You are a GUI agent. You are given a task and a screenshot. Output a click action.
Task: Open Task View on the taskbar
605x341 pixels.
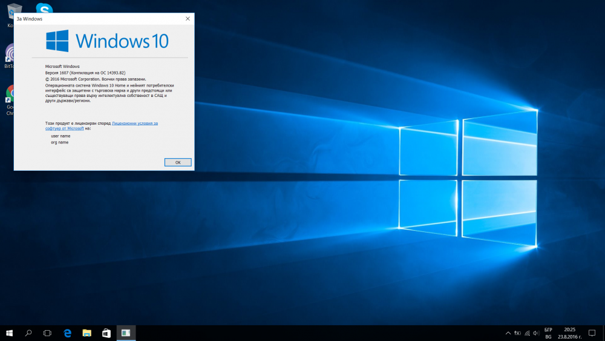(47, 333)
